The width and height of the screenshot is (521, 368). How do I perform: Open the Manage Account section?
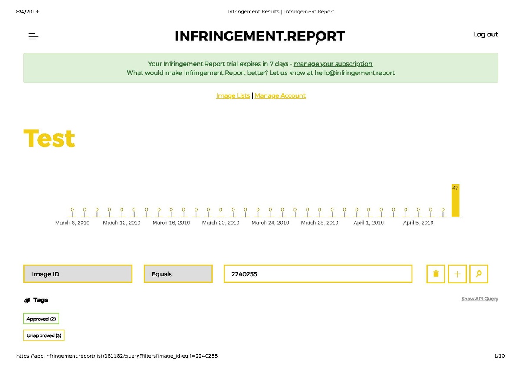click(280, 95)
